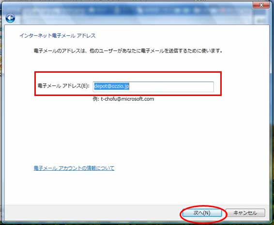Click the example t-chofu@microsoft.com text
Viewport: 274px width, 225px height.
point(123,99)
